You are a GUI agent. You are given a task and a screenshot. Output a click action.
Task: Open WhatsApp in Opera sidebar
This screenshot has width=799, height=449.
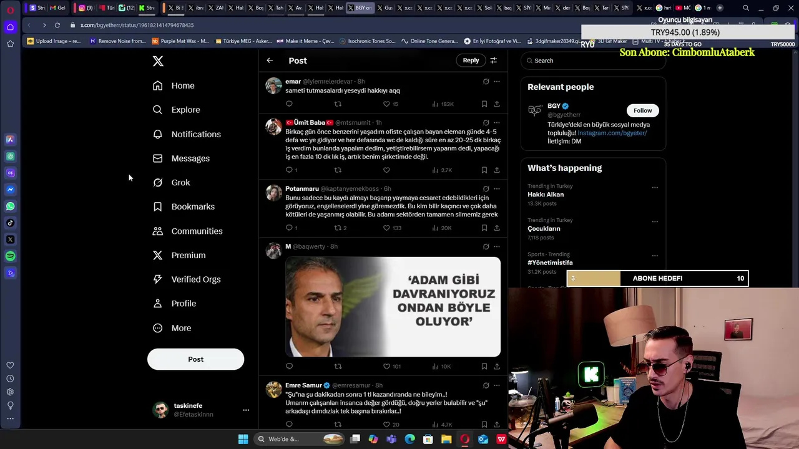(10, 206)
